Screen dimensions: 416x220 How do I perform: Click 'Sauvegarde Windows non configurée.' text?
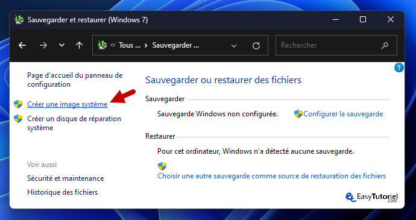pyautogui.click(x=218, y=114)
